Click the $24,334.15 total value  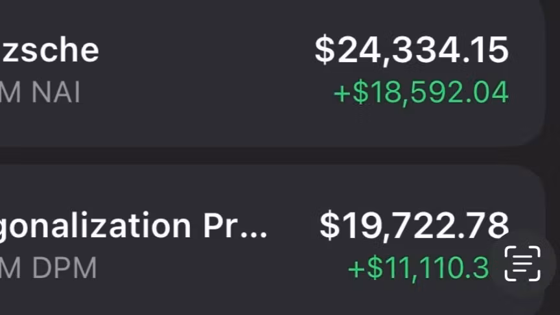coord(412,51)
